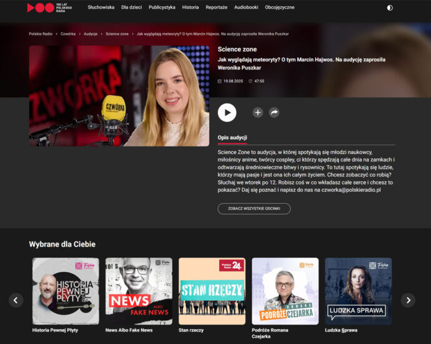Click the duration 47:55
Viewport: 431px width, 344px height.
[259, 81]
